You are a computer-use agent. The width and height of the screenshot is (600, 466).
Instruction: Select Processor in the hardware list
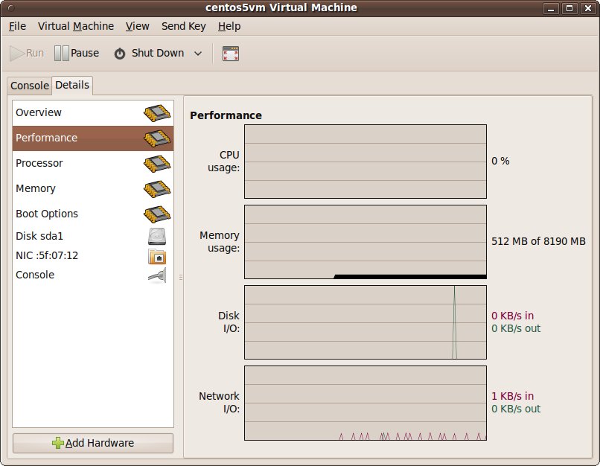(x=93, y=163)
